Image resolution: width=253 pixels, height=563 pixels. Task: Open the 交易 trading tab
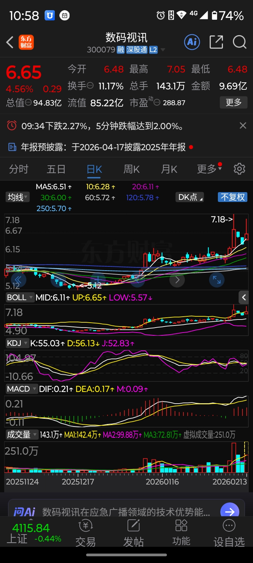pos(85,533)
